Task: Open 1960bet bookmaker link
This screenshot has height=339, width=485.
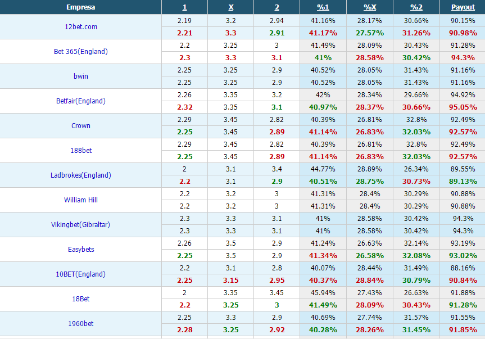Action: pyautogui.click(x=81, y=324)
